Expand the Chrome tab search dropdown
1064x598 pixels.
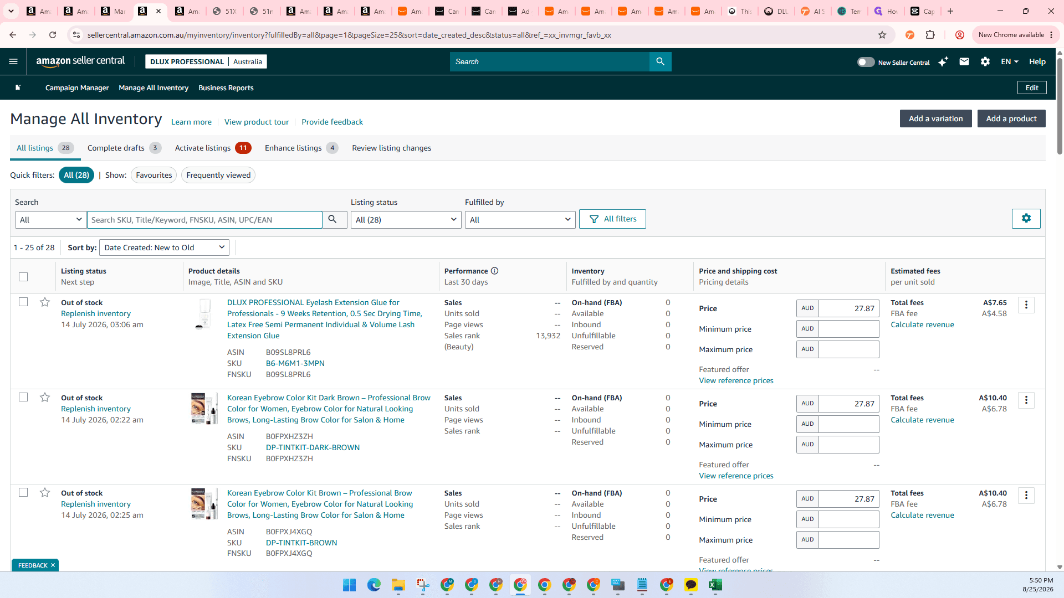[11, 11]
